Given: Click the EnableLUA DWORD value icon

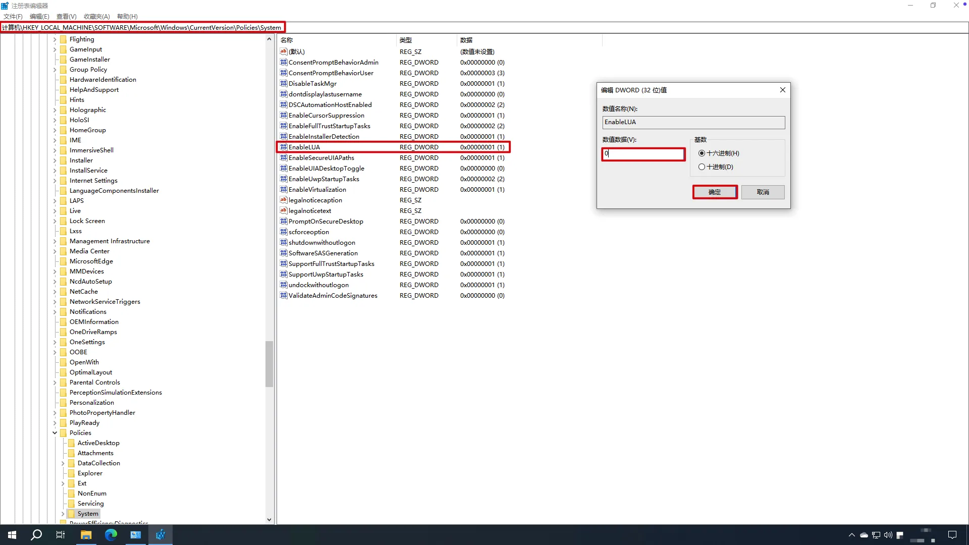Looking at the screenshot, I should [284, 147].
